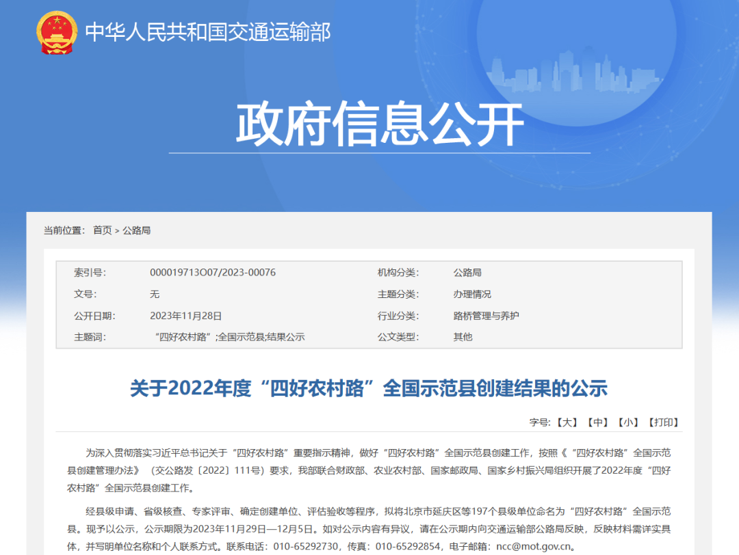Click the fax number 010-65292854
739x555 pixels.
click(x=408, y=547)
